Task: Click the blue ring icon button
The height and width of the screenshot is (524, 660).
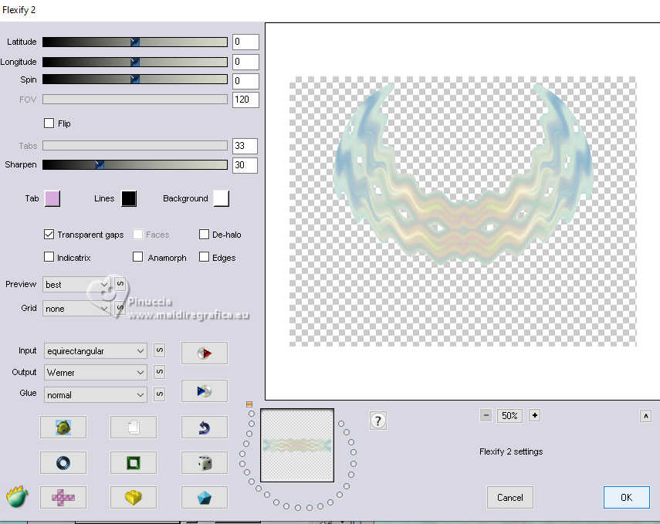Action: click(x=63, y=462)
